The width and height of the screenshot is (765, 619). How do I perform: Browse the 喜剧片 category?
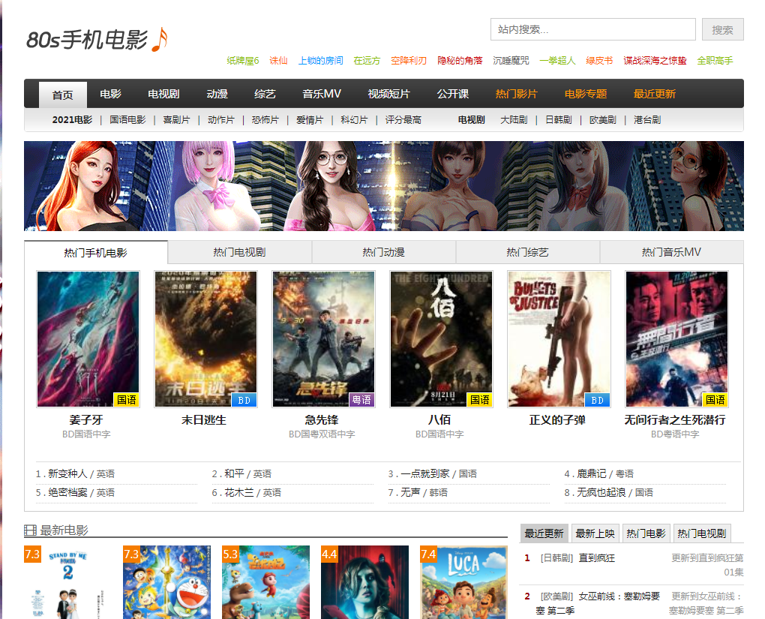(x=176, y=120)
